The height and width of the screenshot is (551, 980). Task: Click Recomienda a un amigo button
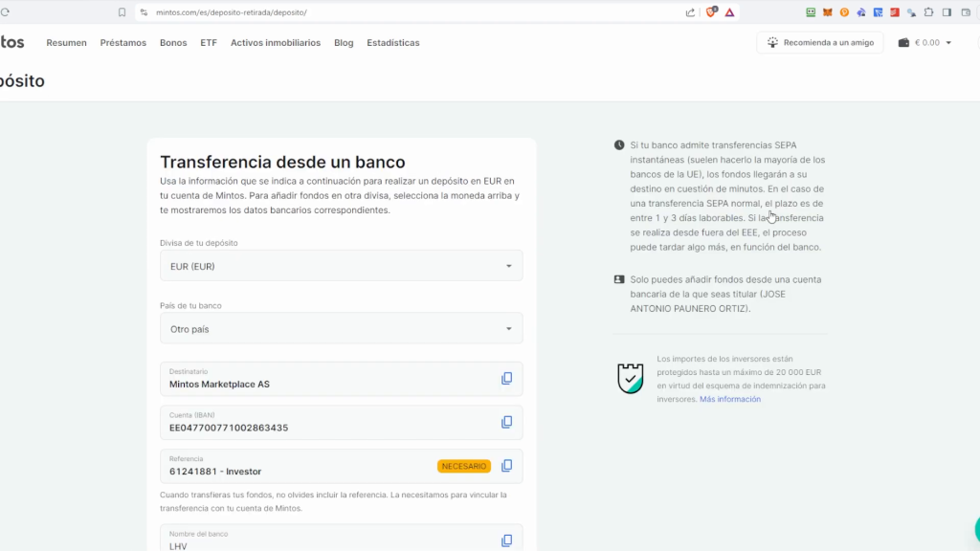tap(820, 43)
